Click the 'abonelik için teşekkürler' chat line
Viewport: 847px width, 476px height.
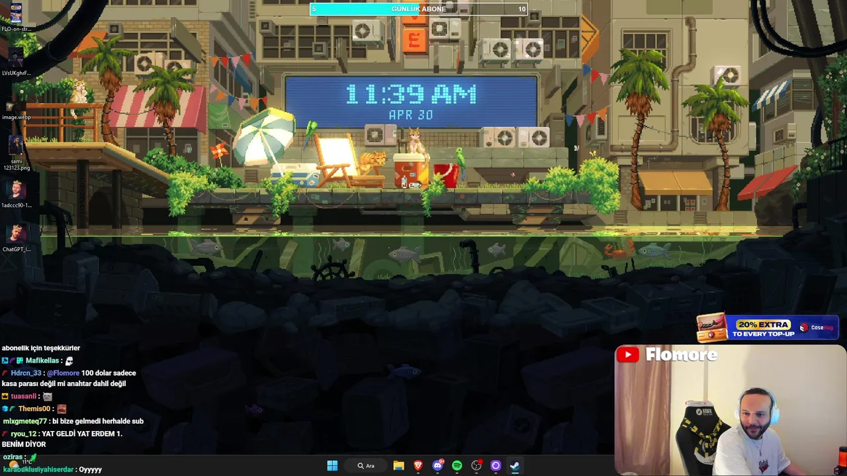click(x=41, y=348)
